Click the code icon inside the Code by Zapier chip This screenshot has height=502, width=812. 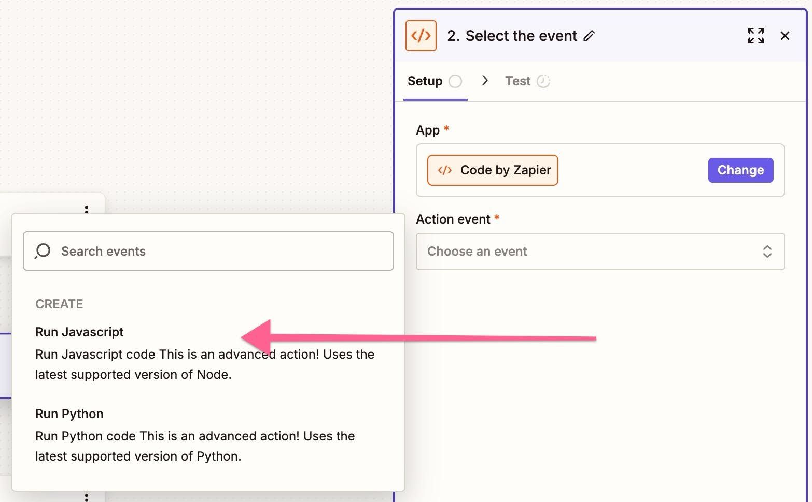click(x=445, y=170)
